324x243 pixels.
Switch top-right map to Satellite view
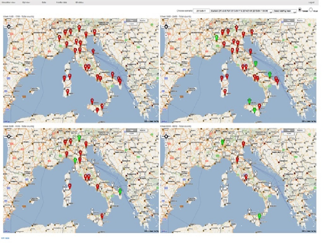(300, 21)
